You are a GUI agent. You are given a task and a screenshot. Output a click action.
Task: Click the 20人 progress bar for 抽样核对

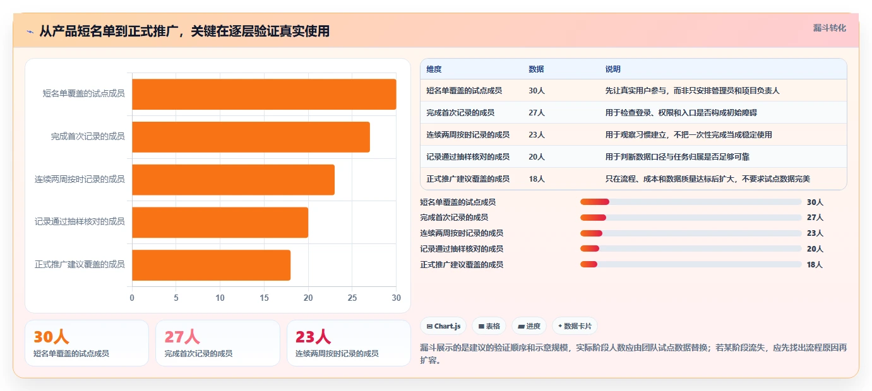(691, 248)
